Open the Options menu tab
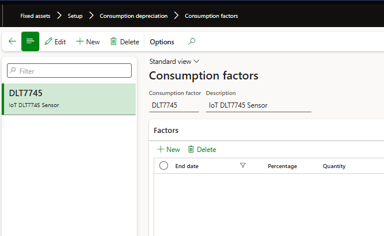 pos(162,42)
